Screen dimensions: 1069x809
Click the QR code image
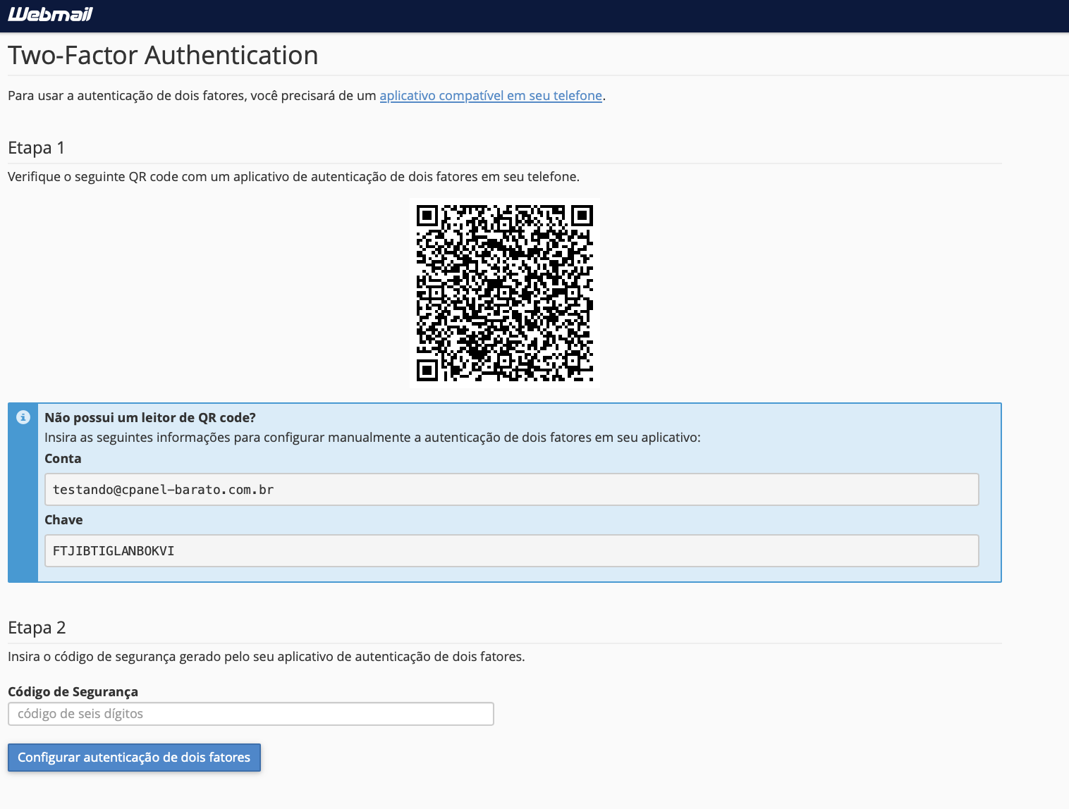point(505,293)
